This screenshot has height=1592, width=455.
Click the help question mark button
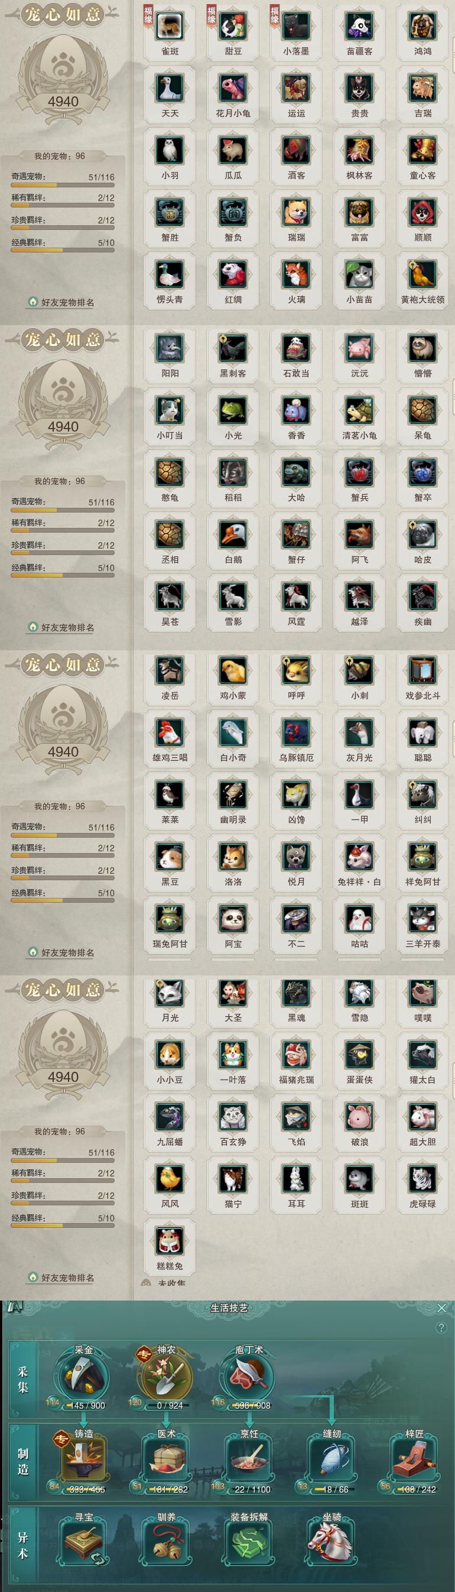click(x=441, y=1328)
